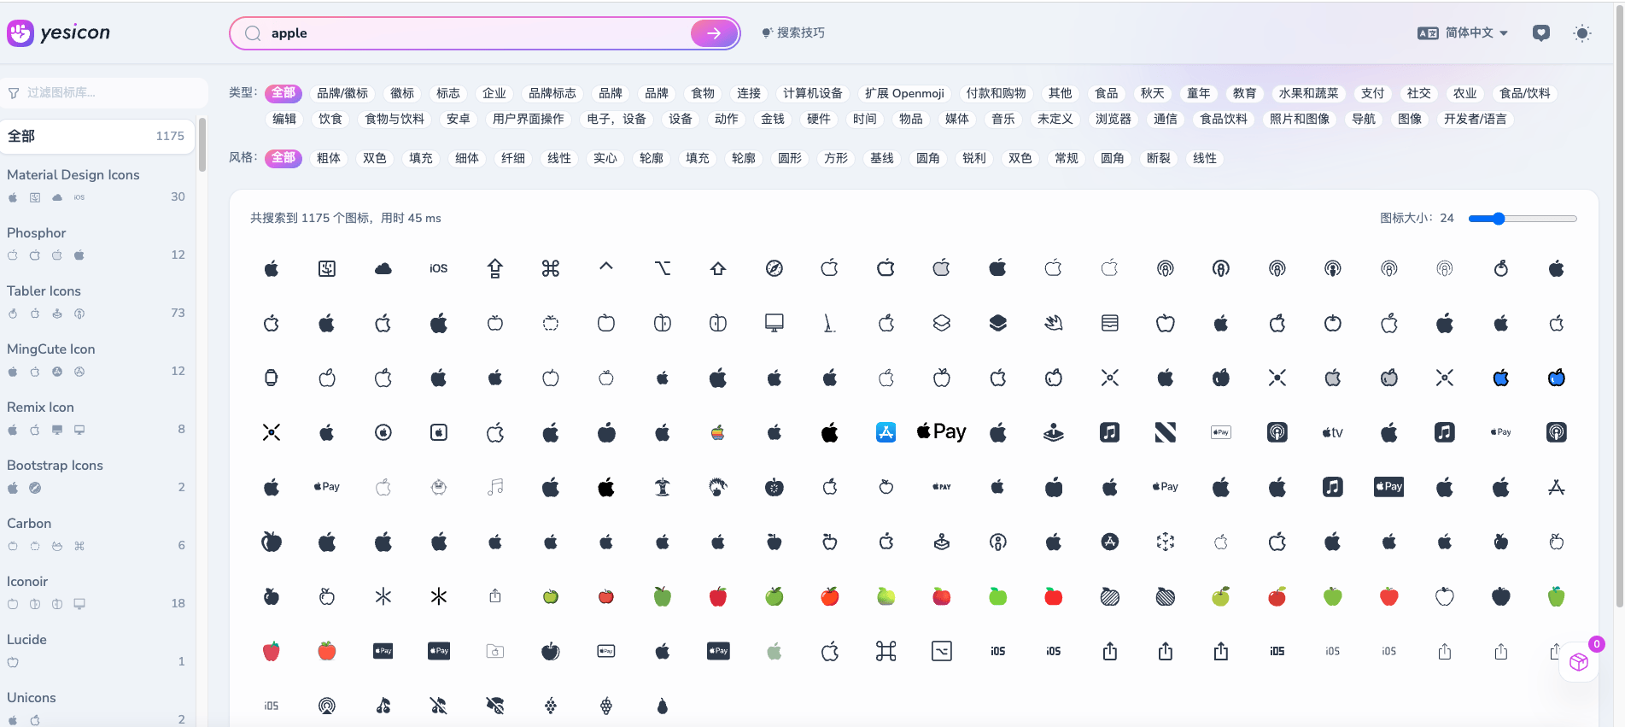Select the 计算机设备 type tab

pyautogui.click(x=813, y=93)
